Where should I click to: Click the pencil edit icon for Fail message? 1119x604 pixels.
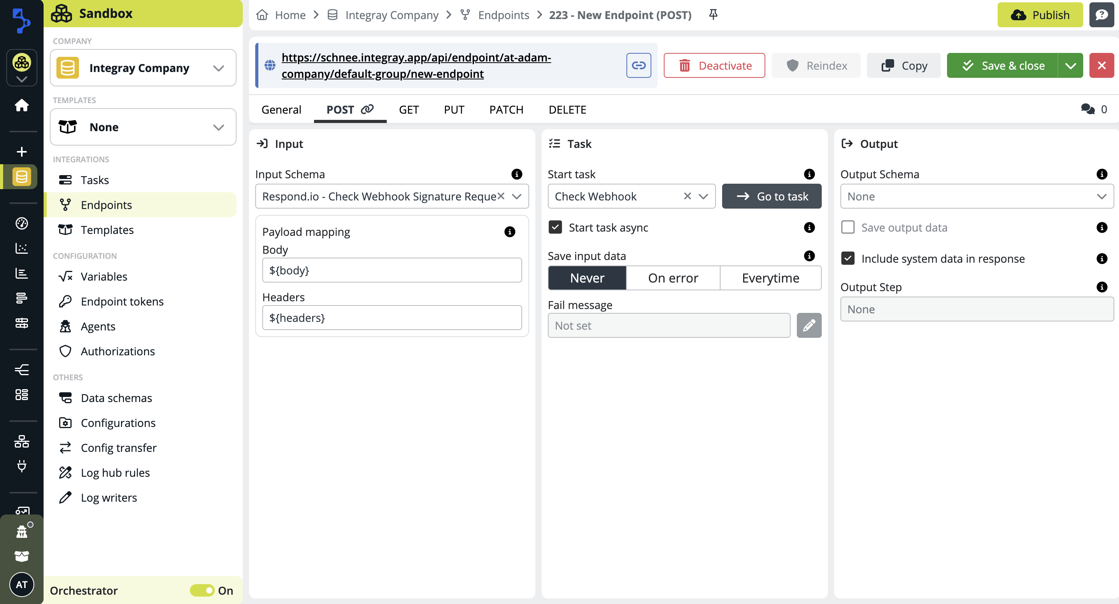click(809, 325)
